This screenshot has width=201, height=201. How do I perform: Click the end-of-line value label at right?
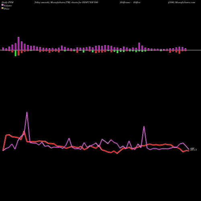(194, 149)
